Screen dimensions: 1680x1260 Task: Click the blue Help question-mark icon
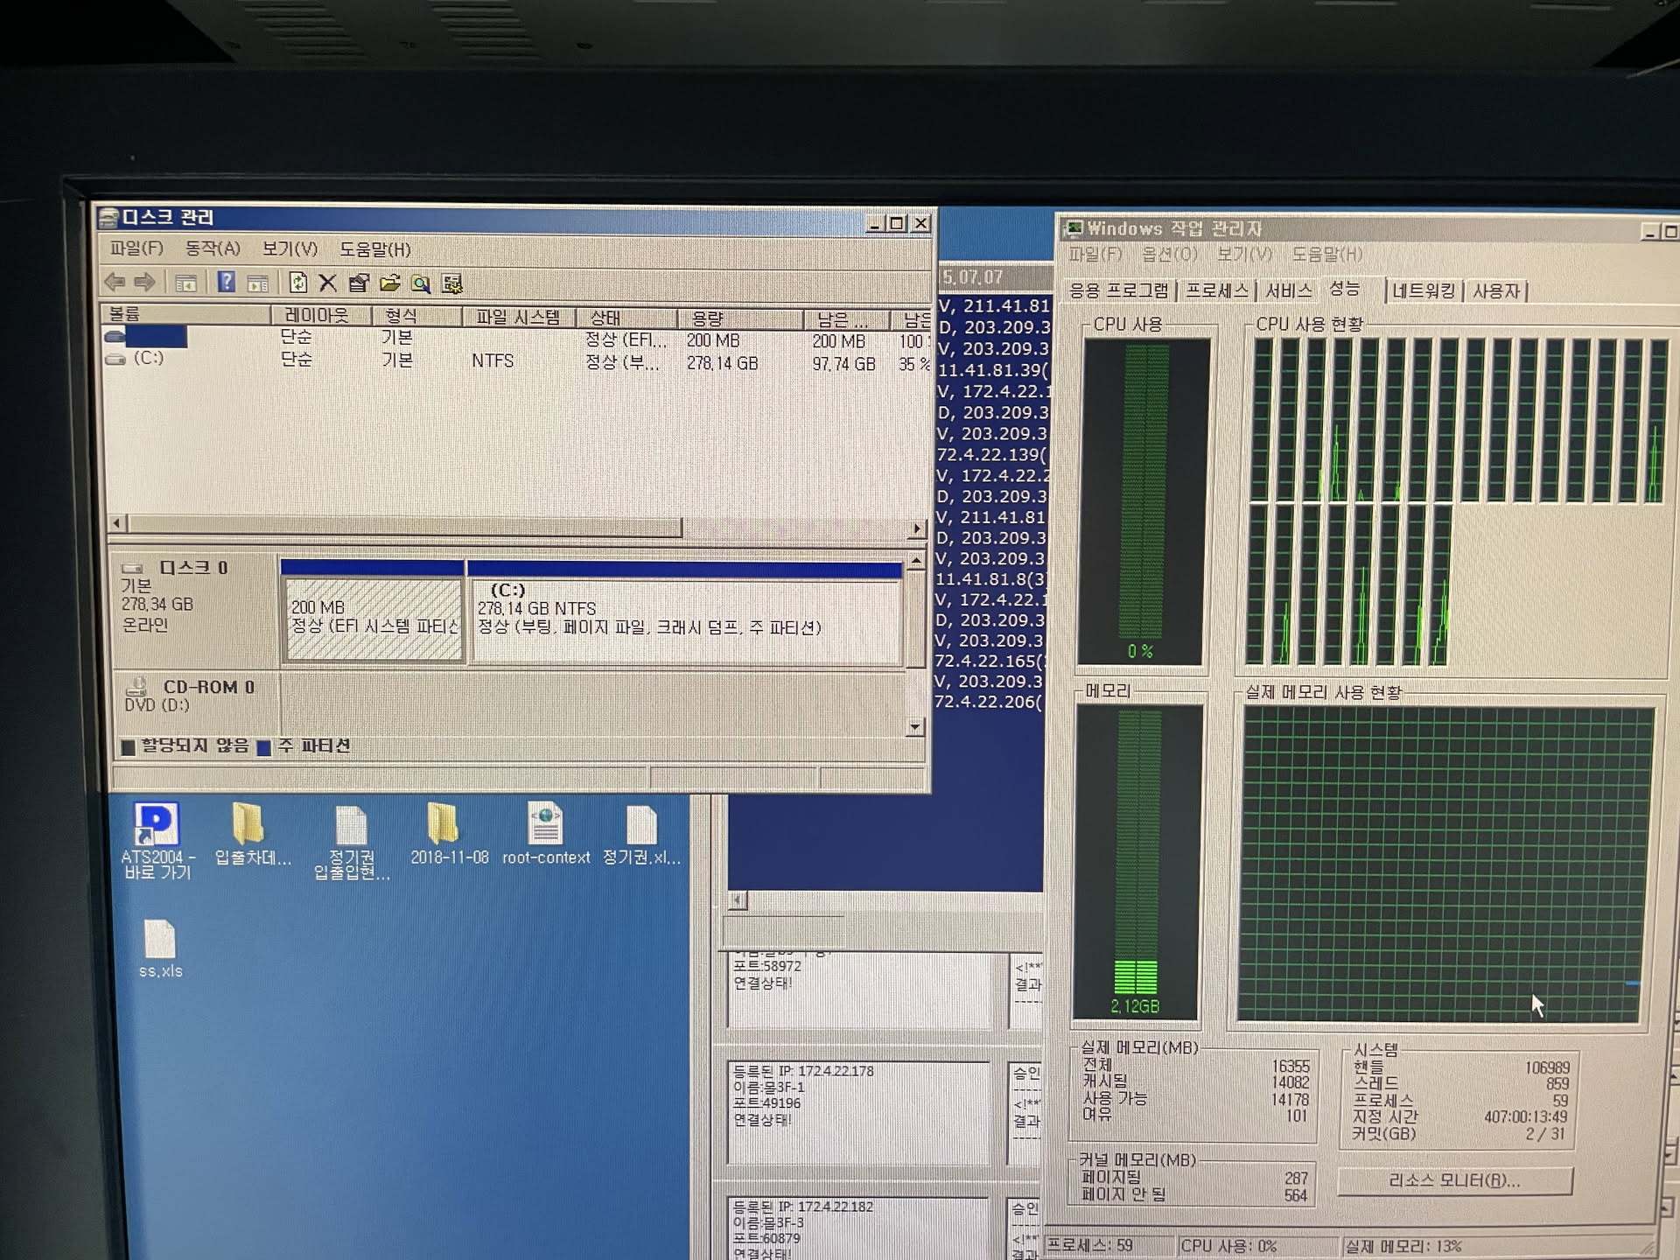tap(227, 282)
